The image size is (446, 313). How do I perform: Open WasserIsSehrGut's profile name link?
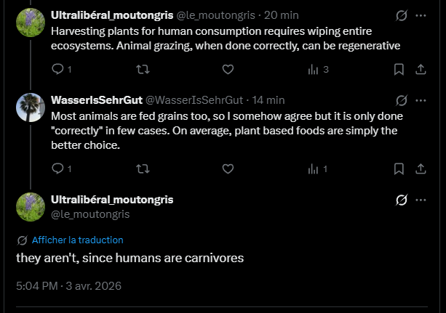coord(96,100)
